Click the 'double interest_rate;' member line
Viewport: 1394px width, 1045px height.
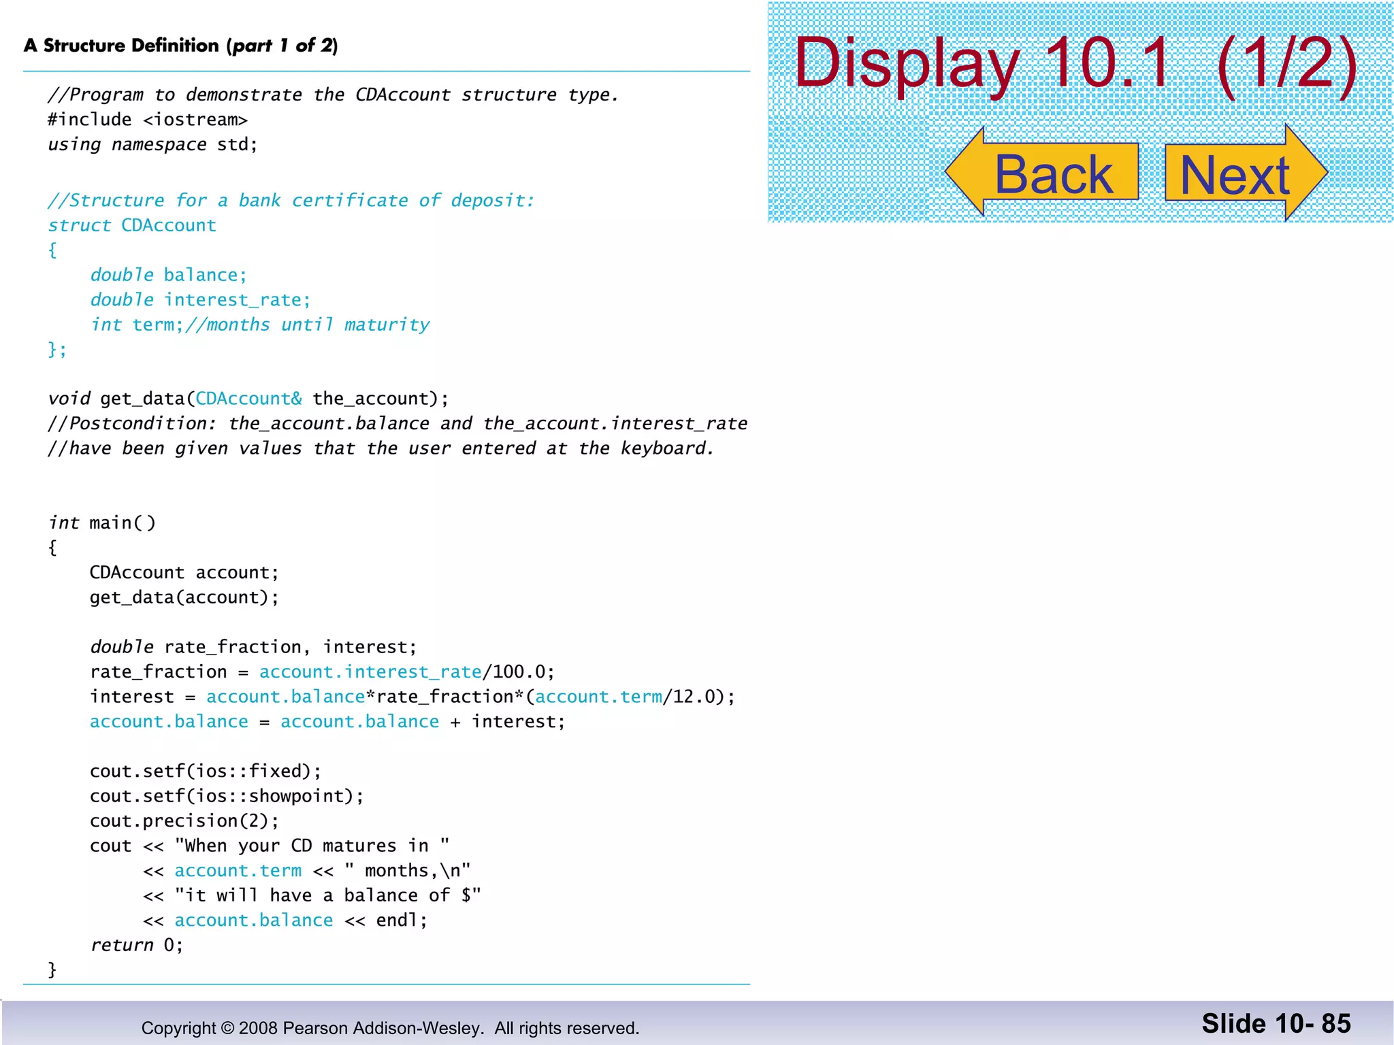[x=201, y=300]
